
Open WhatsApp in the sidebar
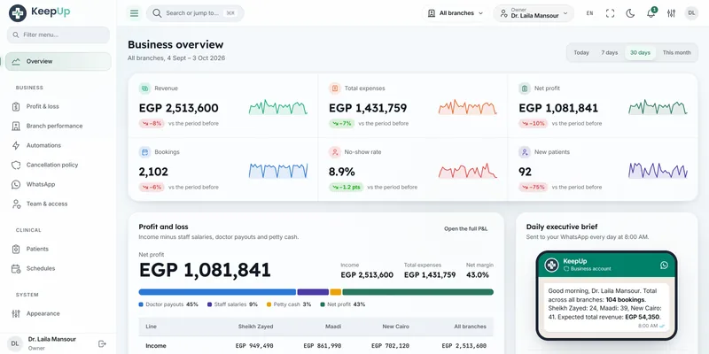[58, 184]
